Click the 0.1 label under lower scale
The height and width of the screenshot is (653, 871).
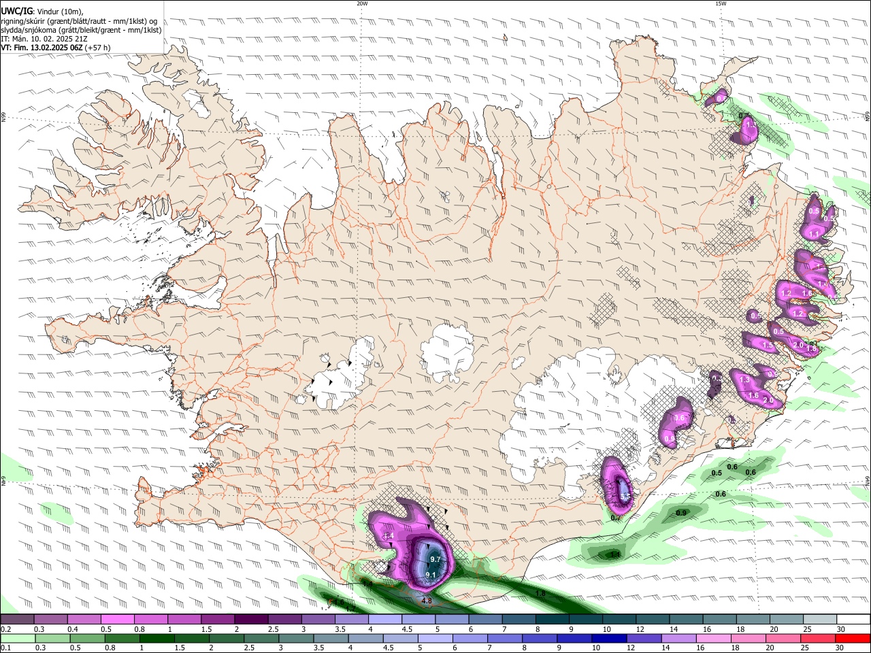pyautogui.click(x=5, y=648)
